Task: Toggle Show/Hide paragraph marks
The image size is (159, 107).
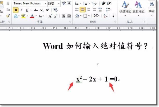Action: coord(114,16)
